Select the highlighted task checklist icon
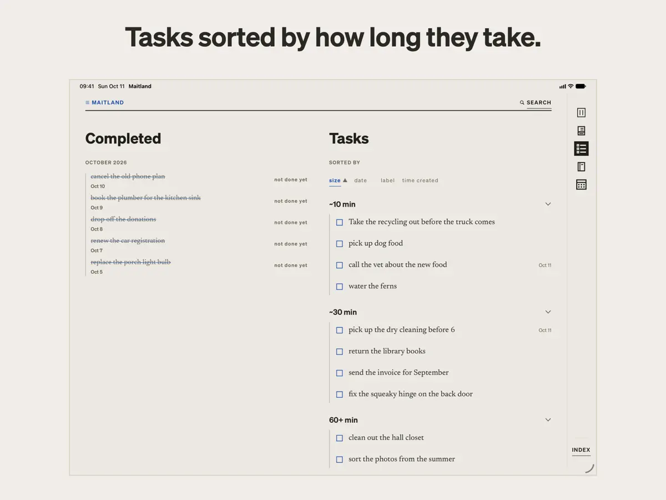The width and height of the screenshot is (666, 500). [x=581, y=148]
